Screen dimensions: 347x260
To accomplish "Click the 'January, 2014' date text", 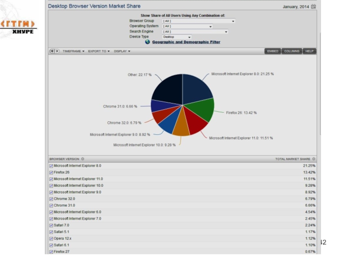I will coord(296,7).
